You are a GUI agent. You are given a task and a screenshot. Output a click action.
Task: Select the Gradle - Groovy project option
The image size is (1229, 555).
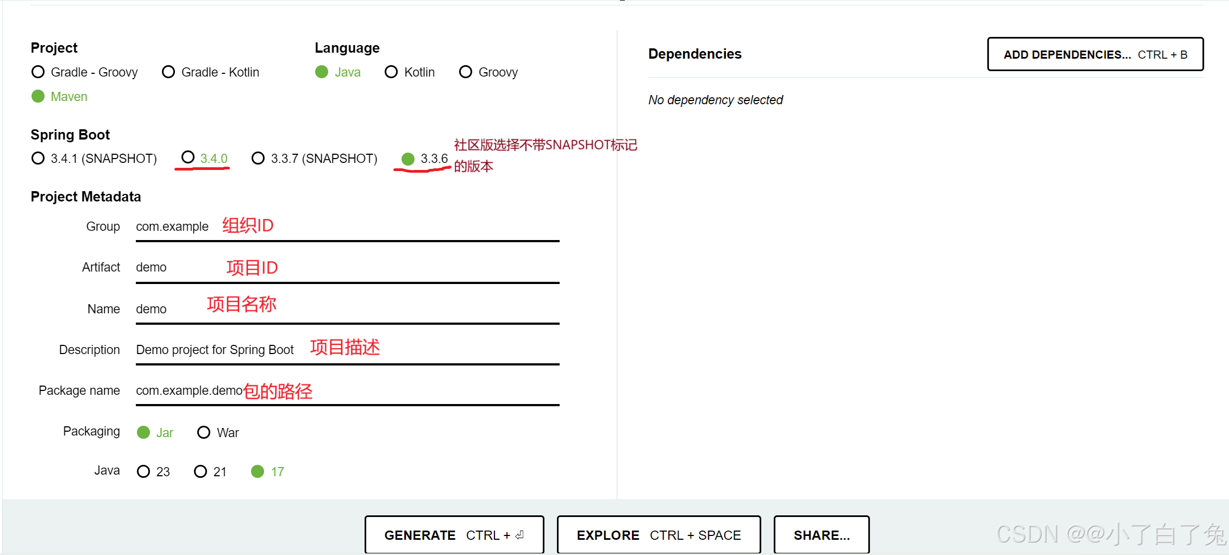(85, 72)
